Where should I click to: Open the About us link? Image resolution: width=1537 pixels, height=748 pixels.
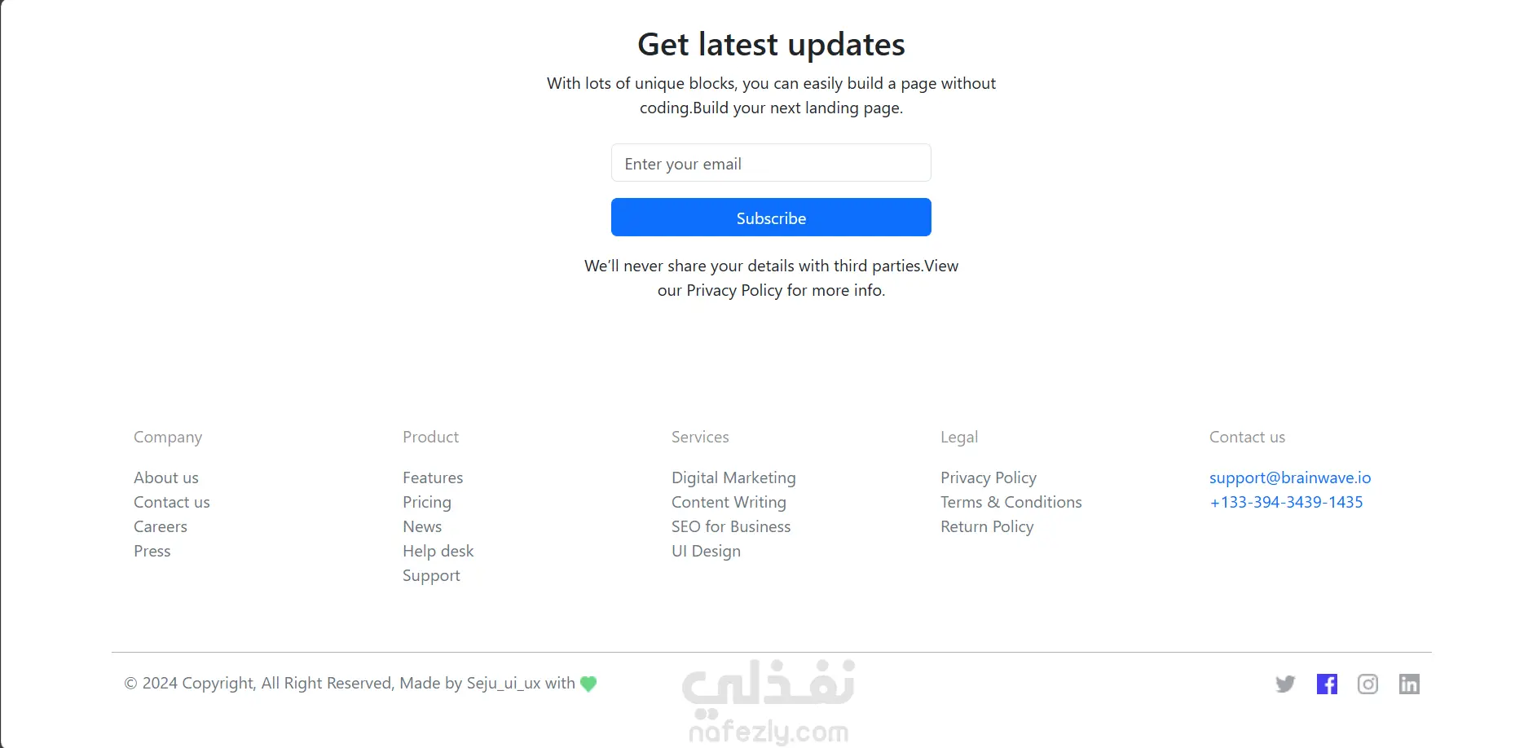166,477
